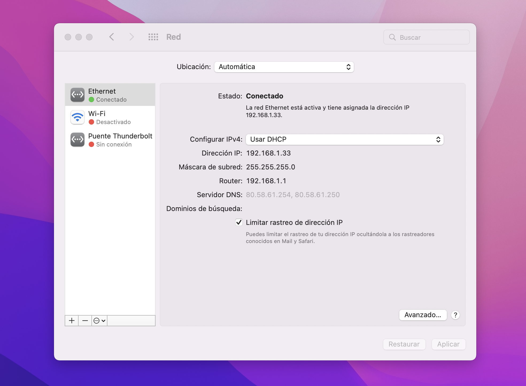The height and width of the screenshot is (386, 526).
Task: Go back with the left chevron arrow
Action: (112, 37)
